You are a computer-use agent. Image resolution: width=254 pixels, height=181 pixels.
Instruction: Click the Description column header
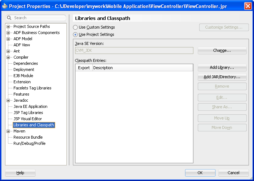(143, 68)
